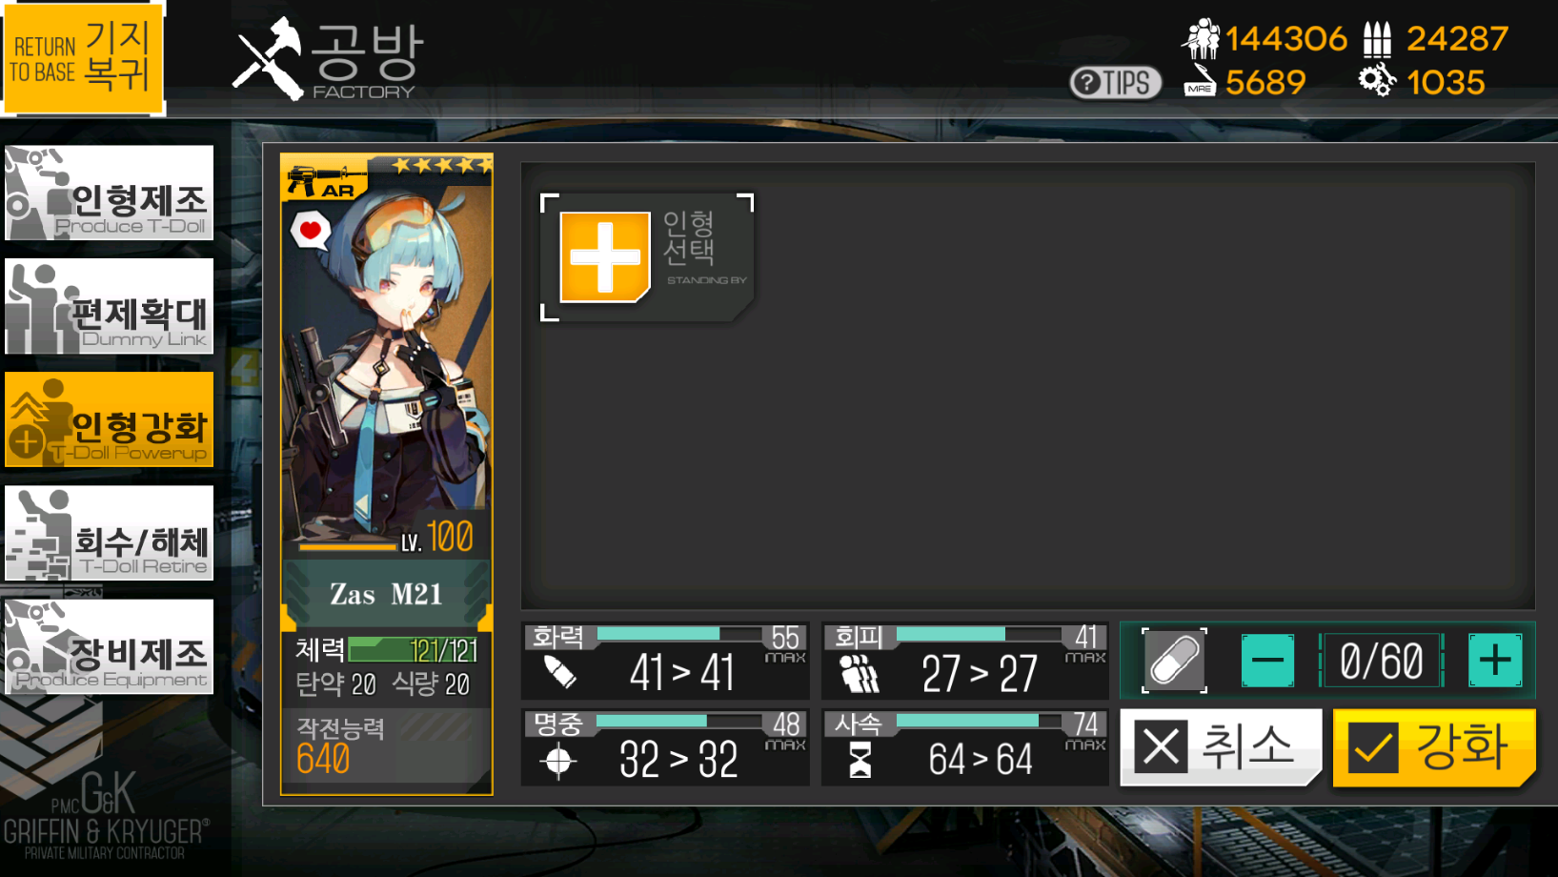This screenshot has height=877, width=1558.
Task: Click the ammo bullets resource icon
Action: tap(1377, 39)
